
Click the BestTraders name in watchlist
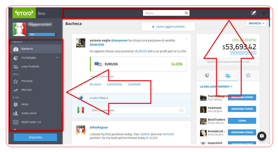[x=216, y=120]
